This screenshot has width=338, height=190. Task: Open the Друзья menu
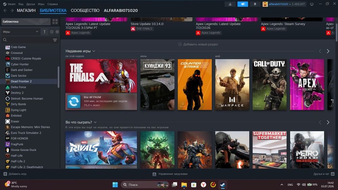[x=31, y=4]
